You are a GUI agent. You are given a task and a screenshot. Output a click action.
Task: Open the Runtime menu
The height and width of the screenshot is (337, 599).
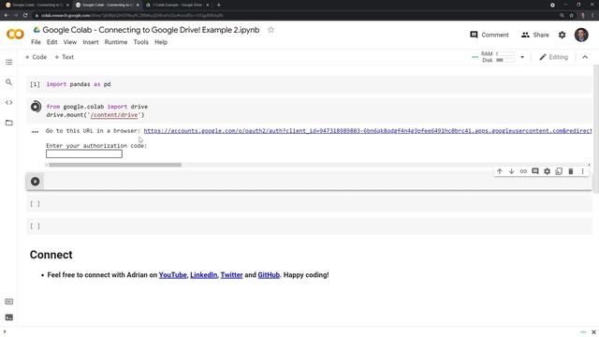coord(116,42)
